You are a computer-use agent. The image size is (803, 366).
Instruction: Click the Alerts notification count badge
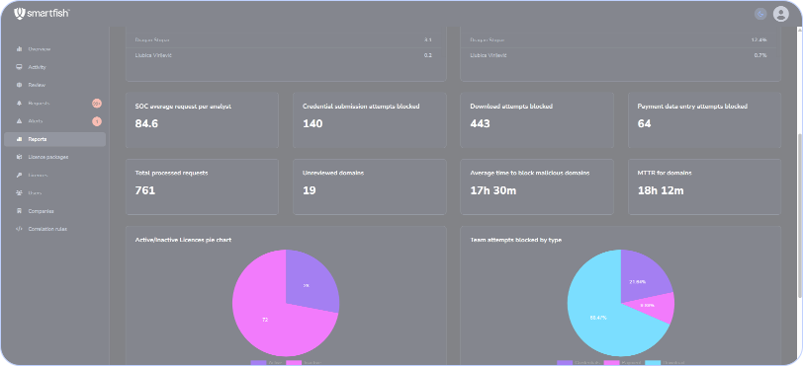[x=97, y=121]
